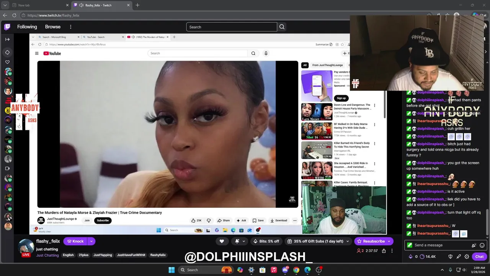Open the Following page
The height and width of the screenshot is (276, 490).
tap(27, 27)
